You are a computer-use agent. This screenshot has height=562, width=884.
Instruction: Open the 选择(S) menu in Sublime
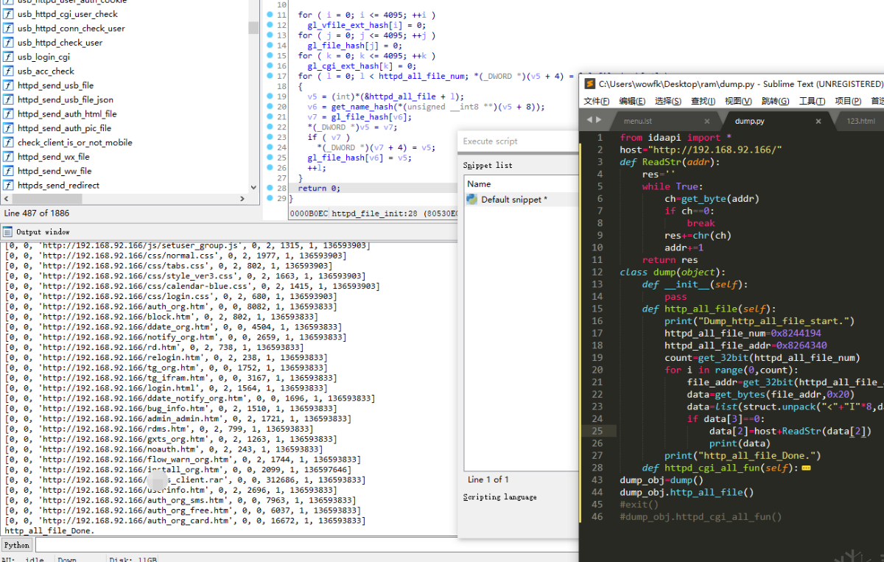click(667, 101)
